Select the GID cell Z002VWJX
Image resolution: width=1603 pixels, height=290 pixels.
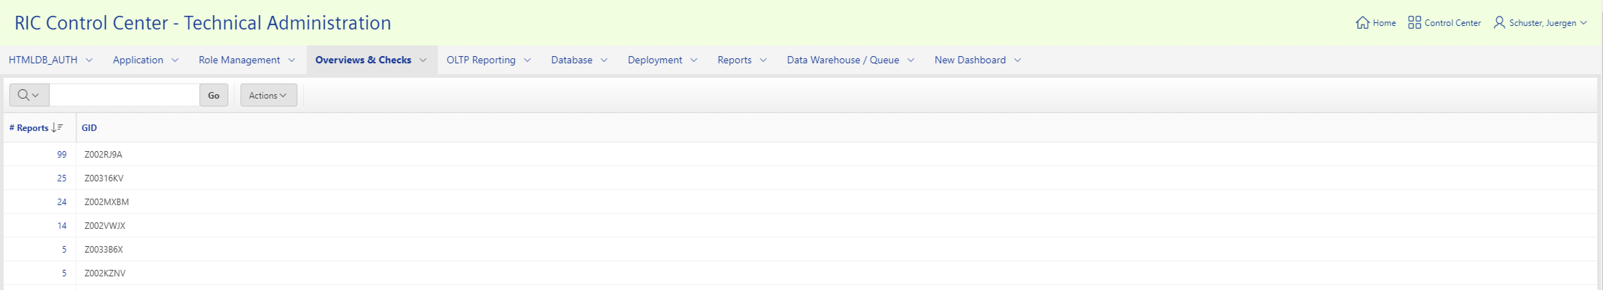coord(104,225)
